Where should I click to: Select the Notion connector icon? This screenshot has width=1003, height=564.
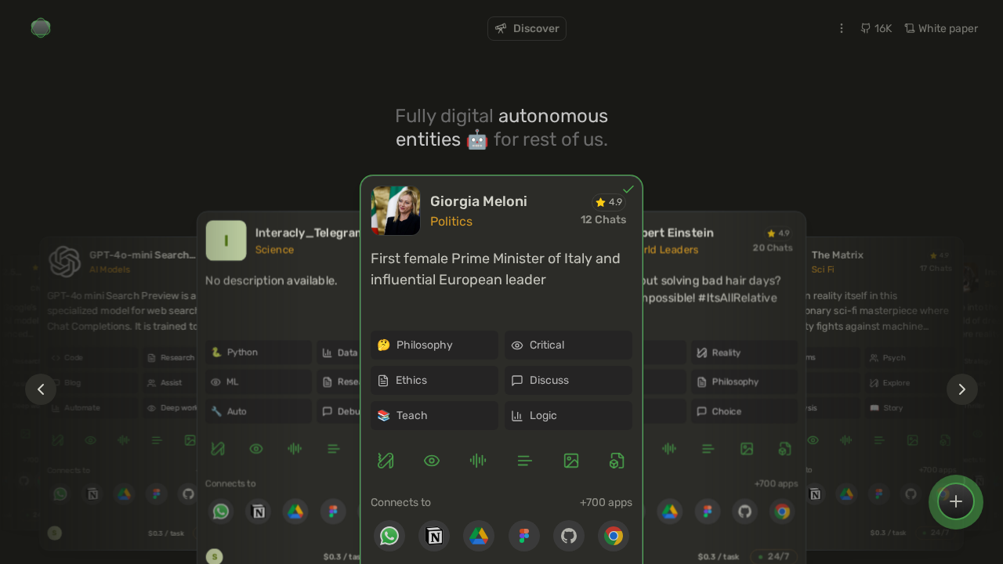coord(434,536)
